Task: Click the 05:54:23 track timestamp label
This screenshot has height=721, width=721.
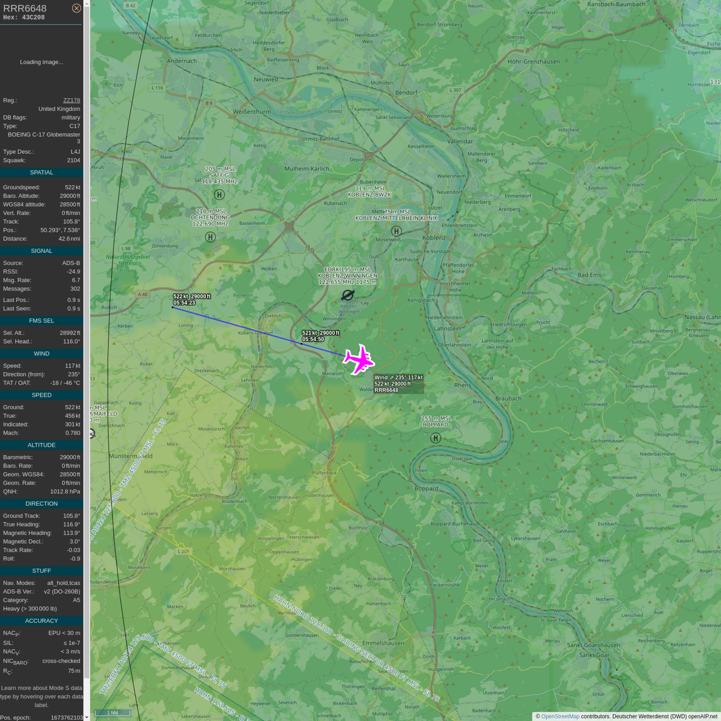Action: [x=184, y=303]
